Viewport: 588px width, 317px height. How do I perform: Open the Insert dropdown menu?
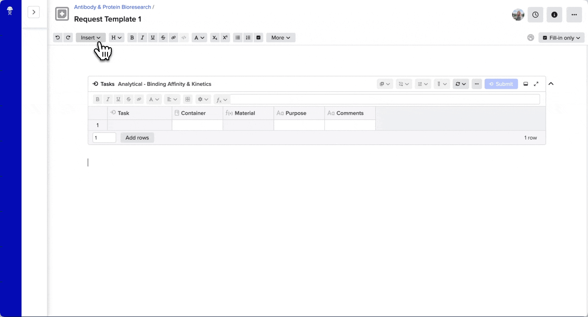click(90, 38)
